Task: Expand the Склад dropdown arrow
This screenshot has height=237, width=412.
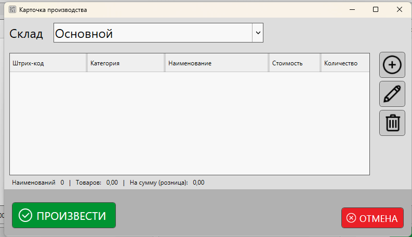Action: pyautogui.click(x=257, y=33)
